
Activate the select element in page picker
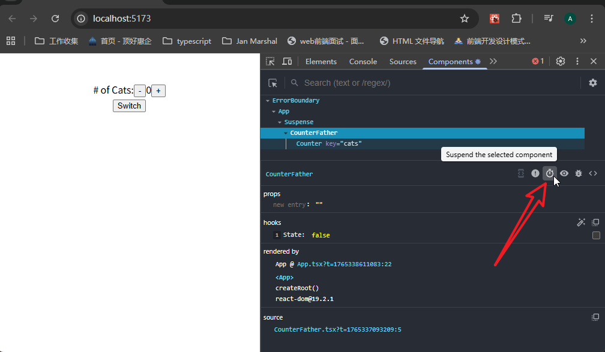coord(273,83)
